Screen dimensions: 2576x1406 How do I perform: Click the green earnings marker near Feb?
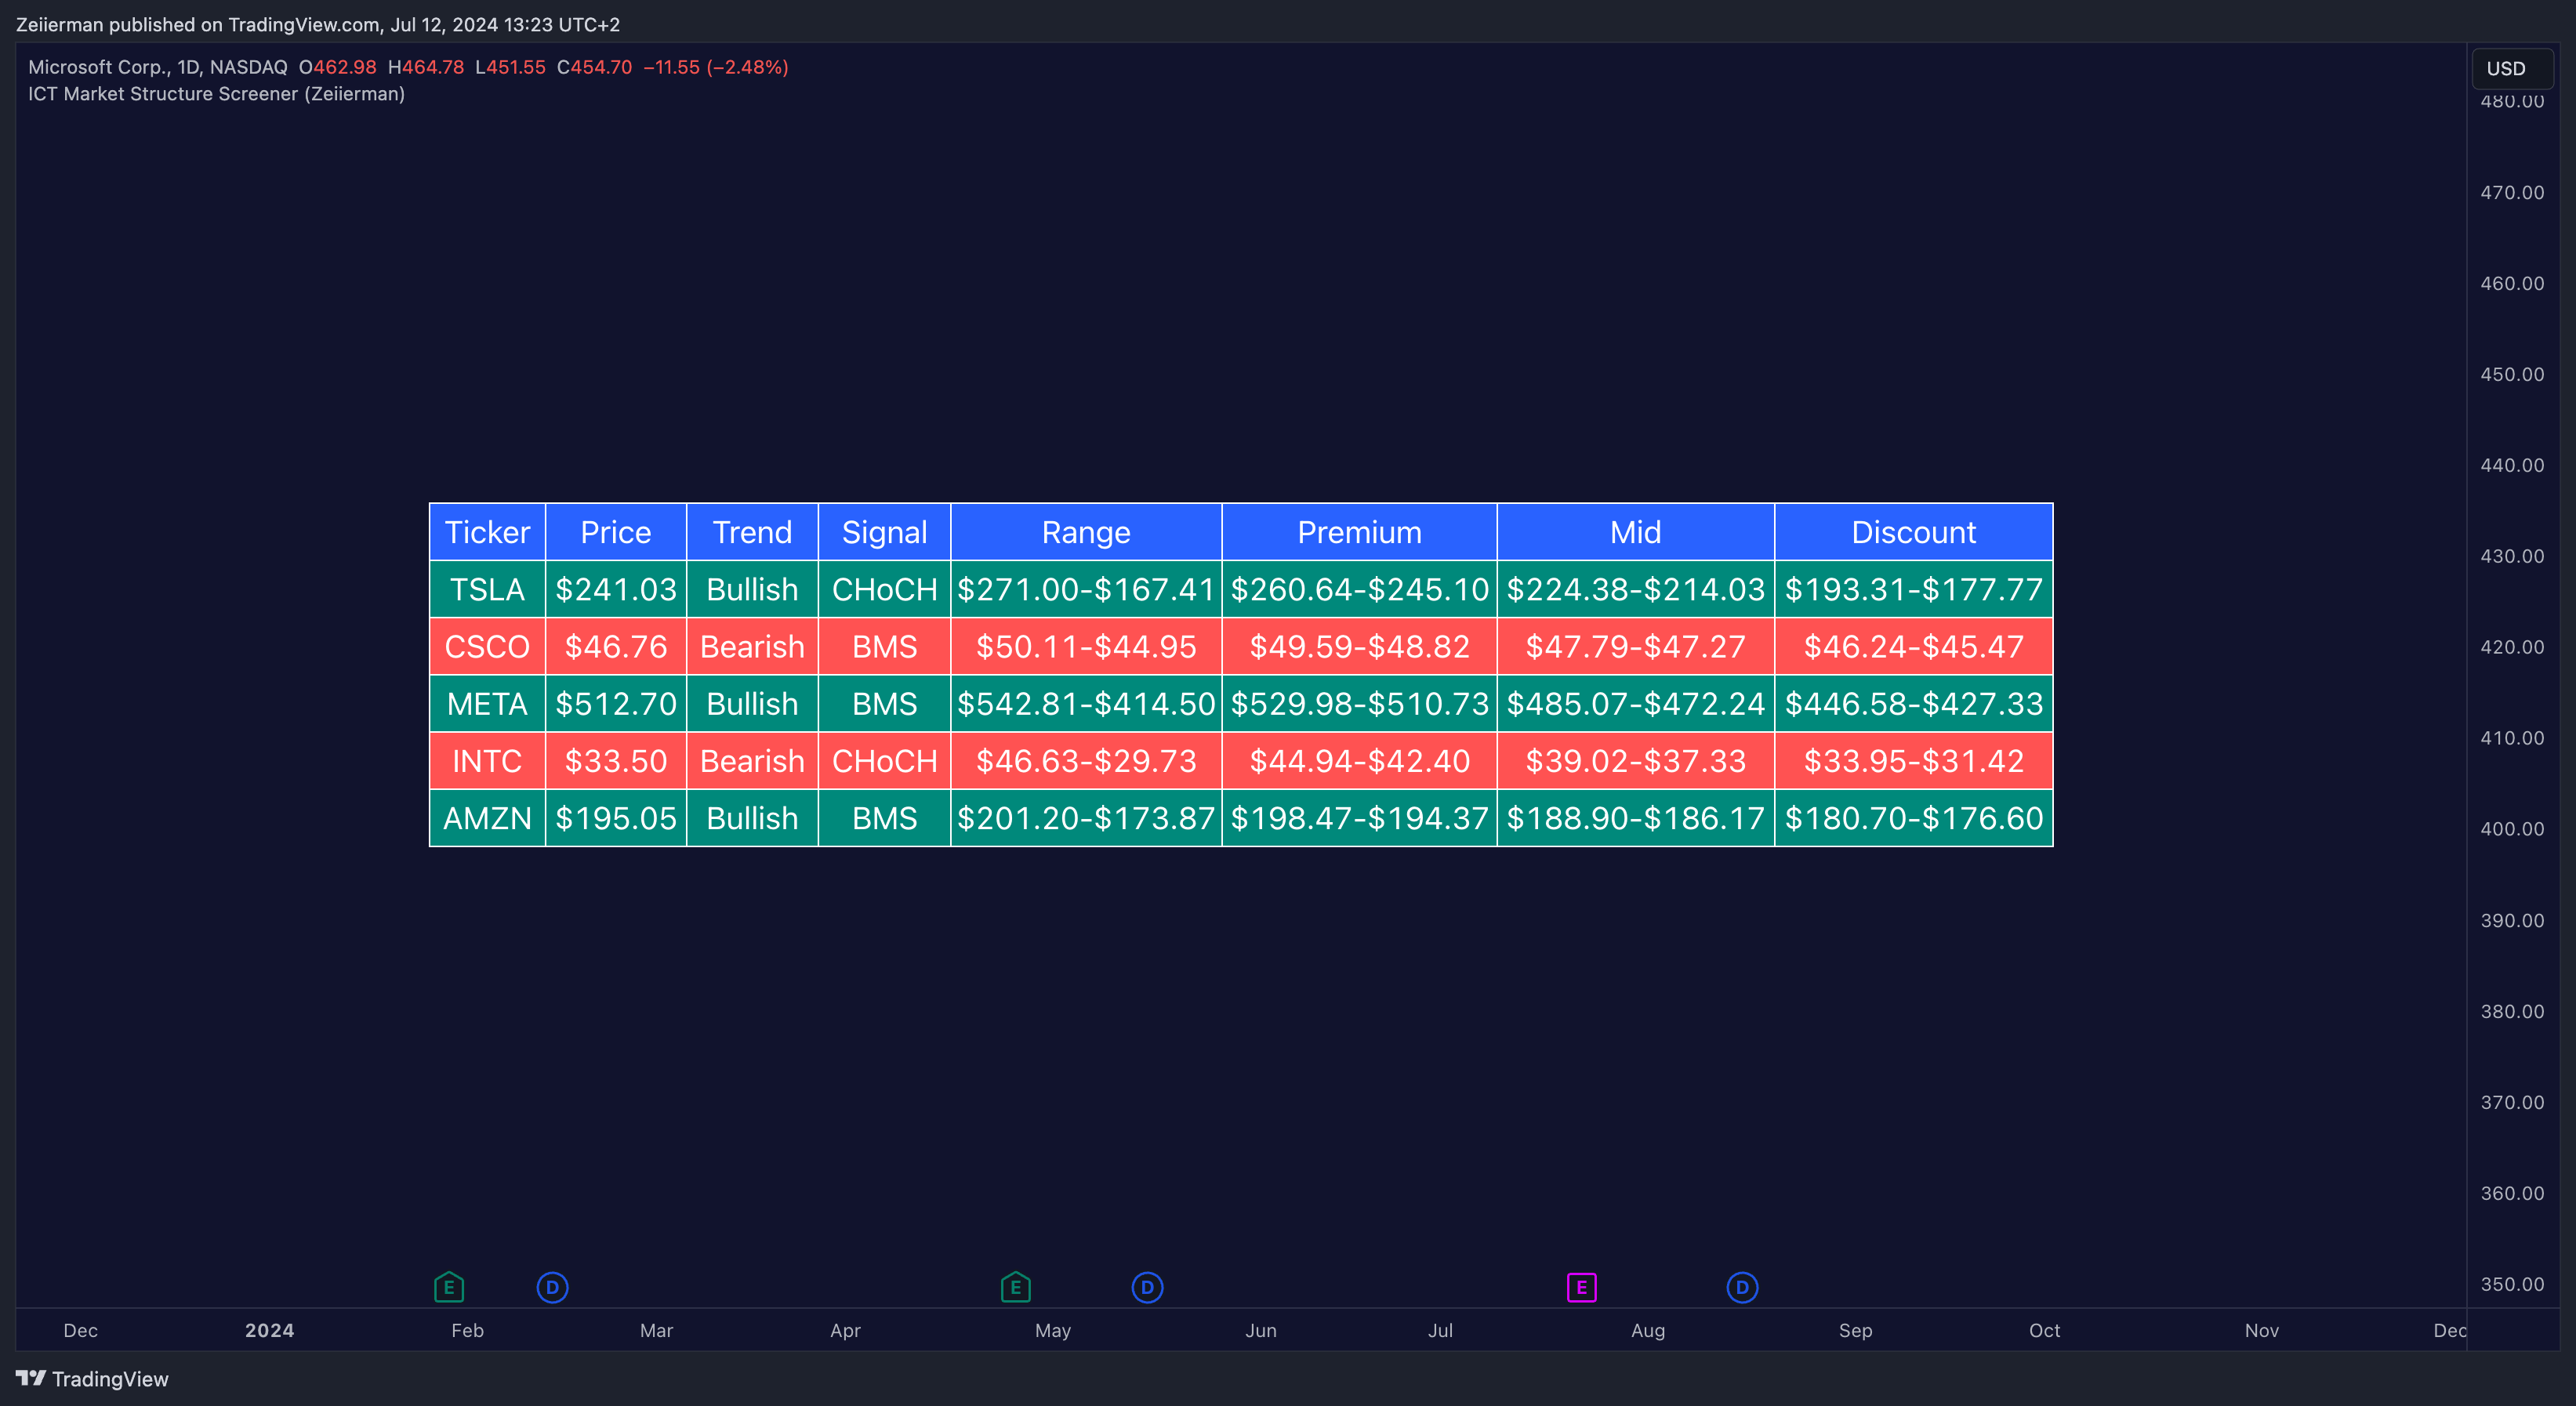(449, 1287)
